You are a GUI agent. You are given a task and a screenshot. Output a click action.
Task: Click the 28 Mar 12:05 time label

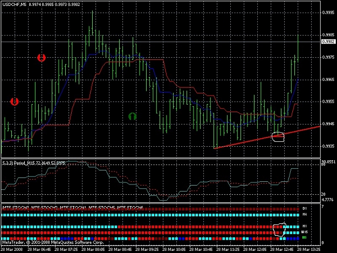(255, 250)
